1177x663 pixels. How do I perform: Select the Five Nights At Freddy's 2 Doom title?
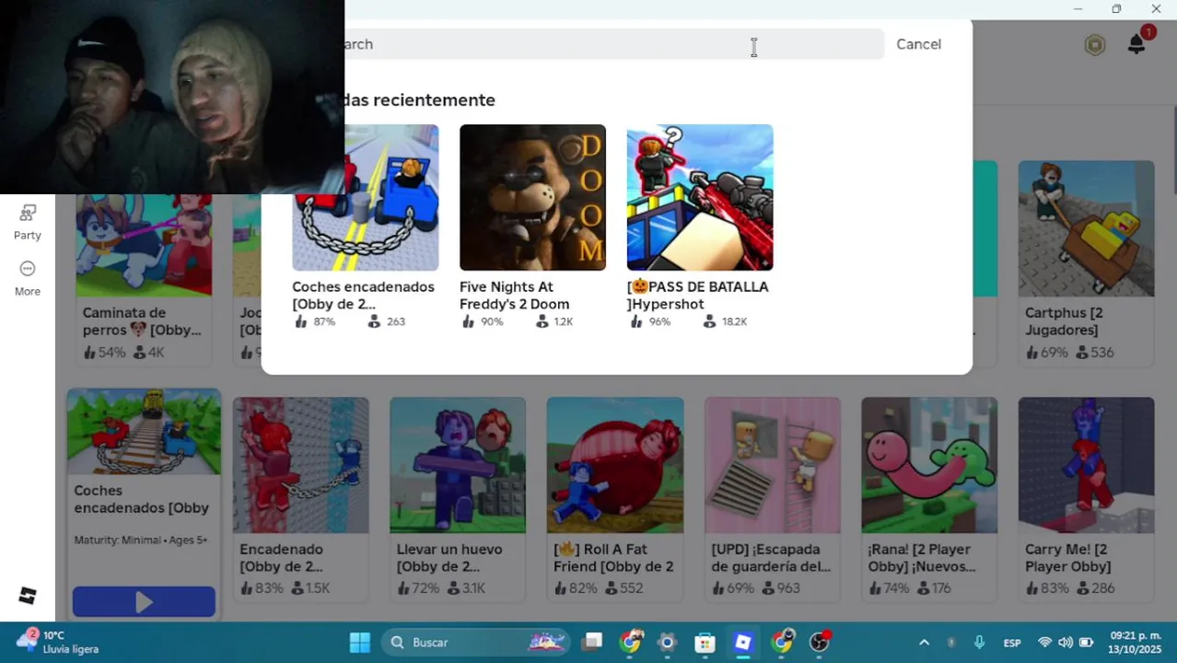point(514,296)
